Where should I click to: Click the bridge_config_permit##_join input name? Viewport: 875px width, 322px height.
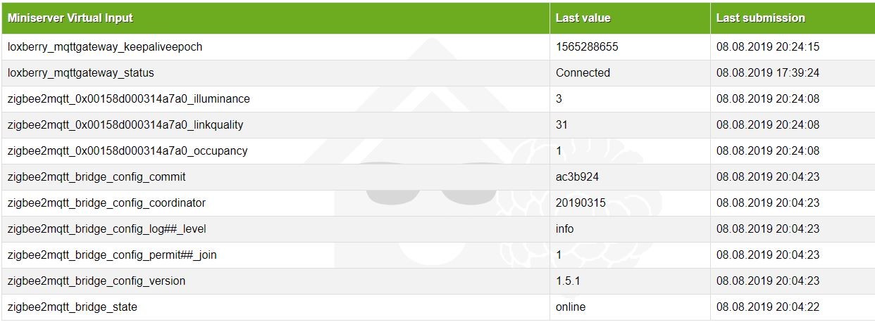click(x=112, y=255)
